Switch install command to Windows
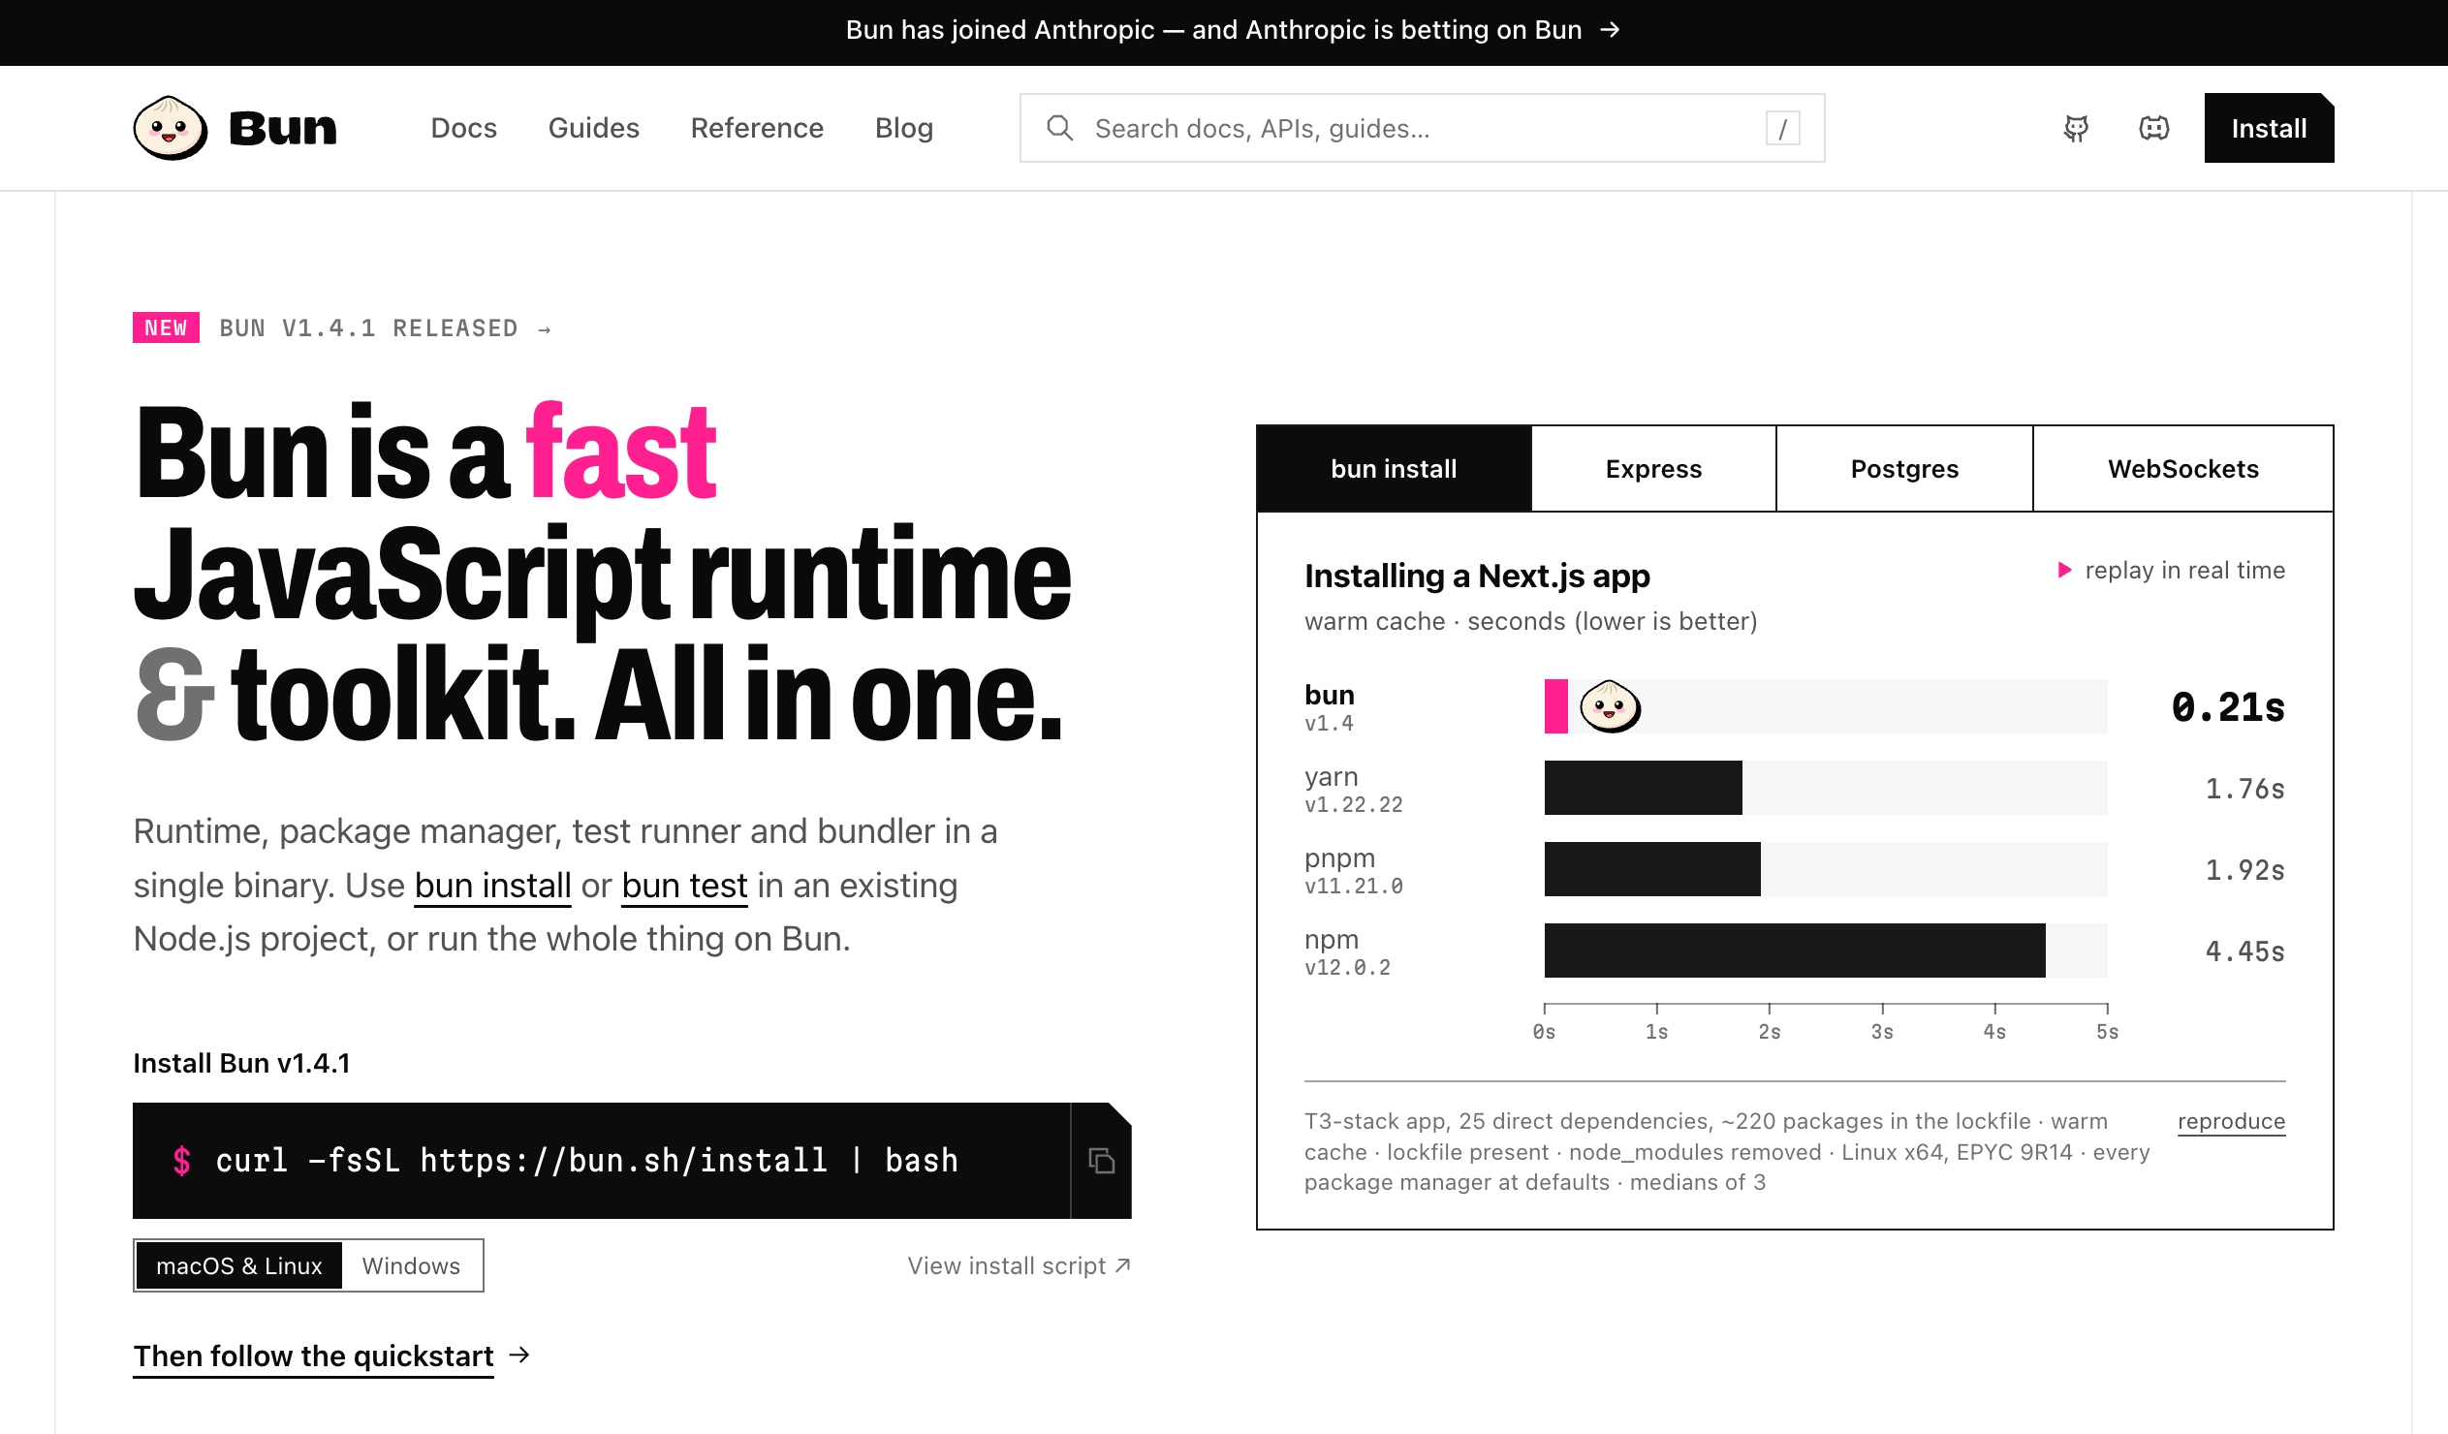 (411, 1265)
